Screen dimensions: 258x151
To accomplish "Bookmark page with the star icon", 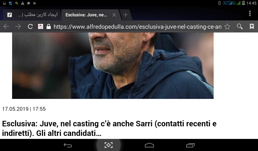I will point(227,26).
